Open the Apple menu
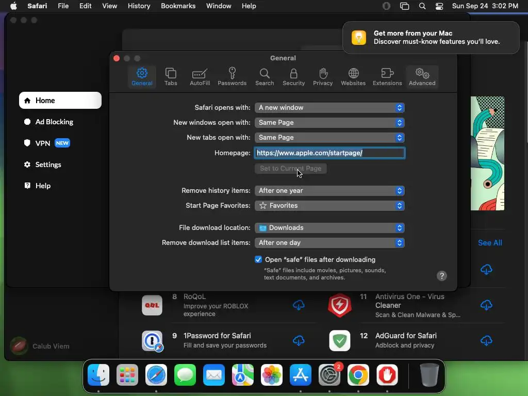The image size is (528, 396). pyautogui.click(x=13, y=6)
